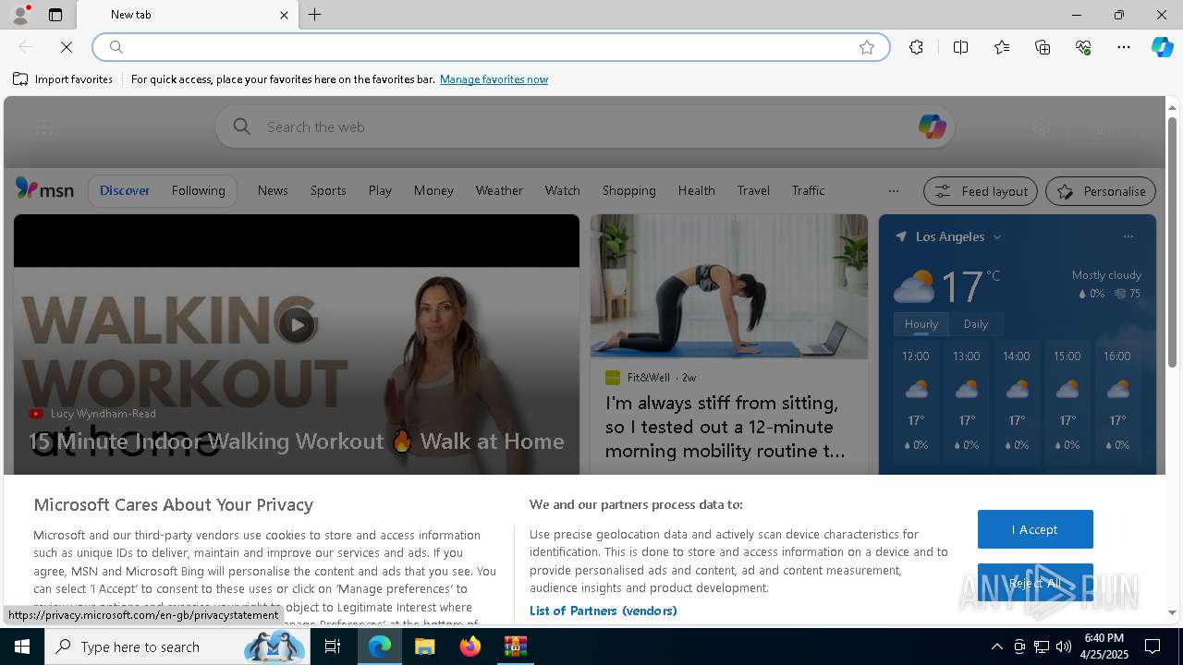Viewport: 1183px width, 665px height.
Task: Open Manage favorites now link
Action: click(494, 79)
